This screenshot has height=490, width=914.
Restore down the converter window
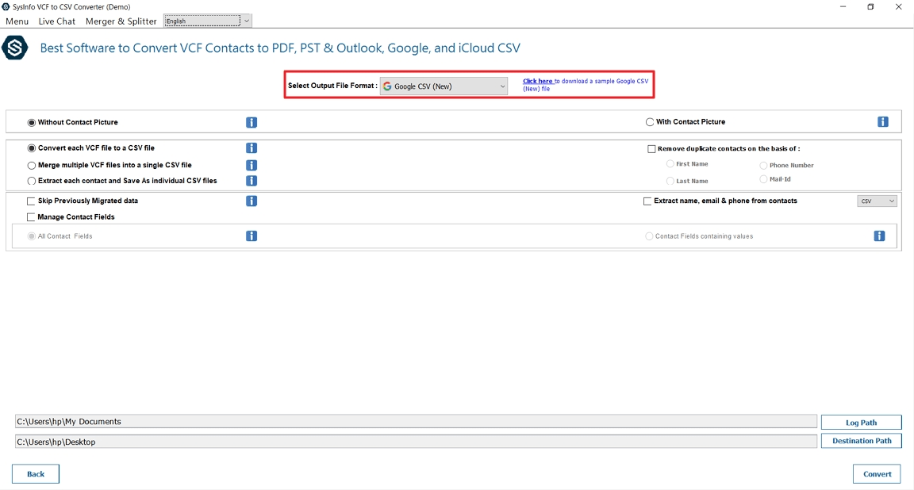point(870,7)
